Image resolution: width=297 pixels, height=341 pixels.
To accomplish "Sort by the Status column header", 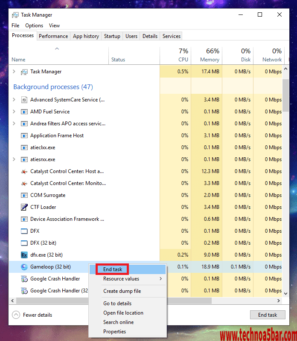I will pyautogui.click(x=134, y=56).
